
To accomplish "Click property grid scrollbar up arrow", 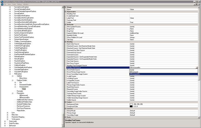I will [199, 7].
